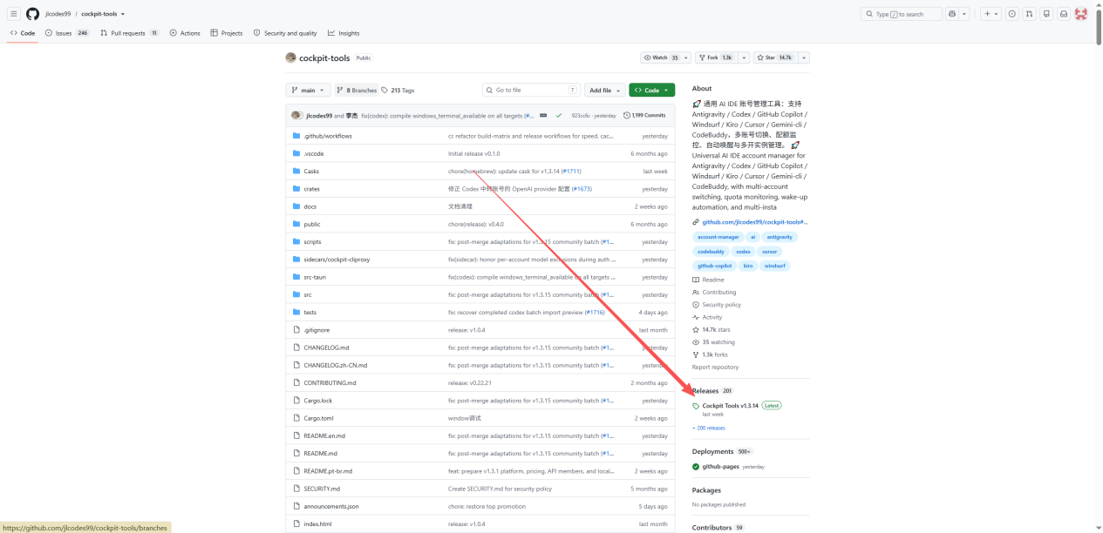Viewport: 1103px width, 533px height.
Task: Open the notifications inbox icon
Action: click(x=1064, y=14)
